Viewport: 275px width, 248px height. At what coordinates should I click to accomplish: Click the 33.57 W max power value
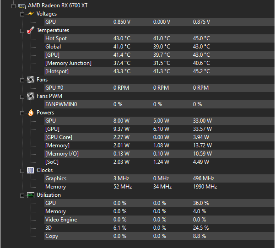[x=202, y=129]
